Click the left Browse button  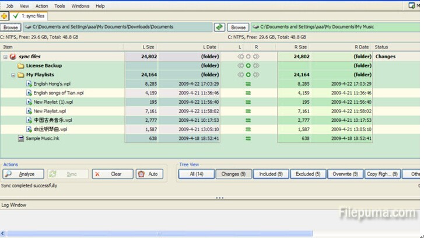click(10, 27)
